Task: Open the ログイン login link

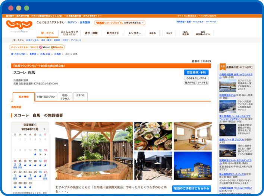Action: click(73, 22)
